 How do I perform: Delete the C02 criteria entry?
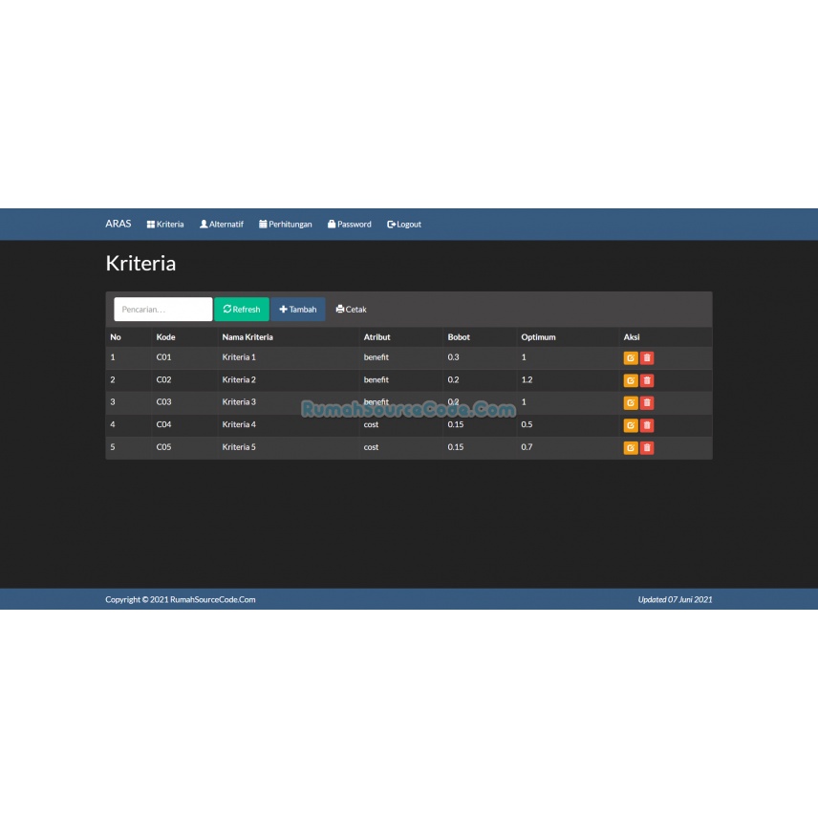(x=647, y=380)
